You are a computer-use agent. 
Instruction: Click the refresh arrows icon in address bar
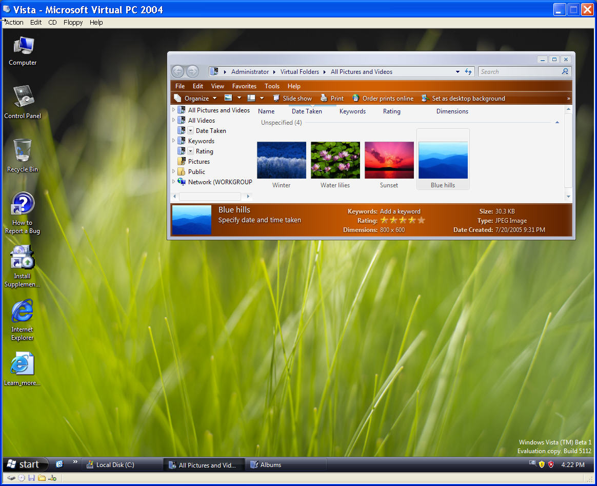pyautogui.click(x=468, y=72)
